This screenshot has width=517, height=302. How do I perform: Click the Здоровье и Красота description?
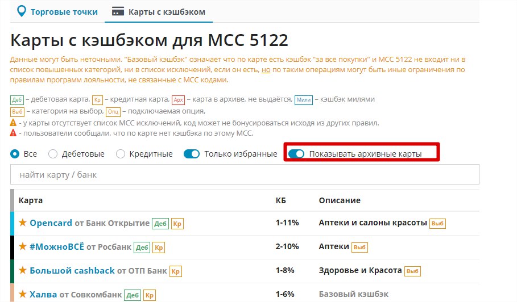click(x=361, y=270)
